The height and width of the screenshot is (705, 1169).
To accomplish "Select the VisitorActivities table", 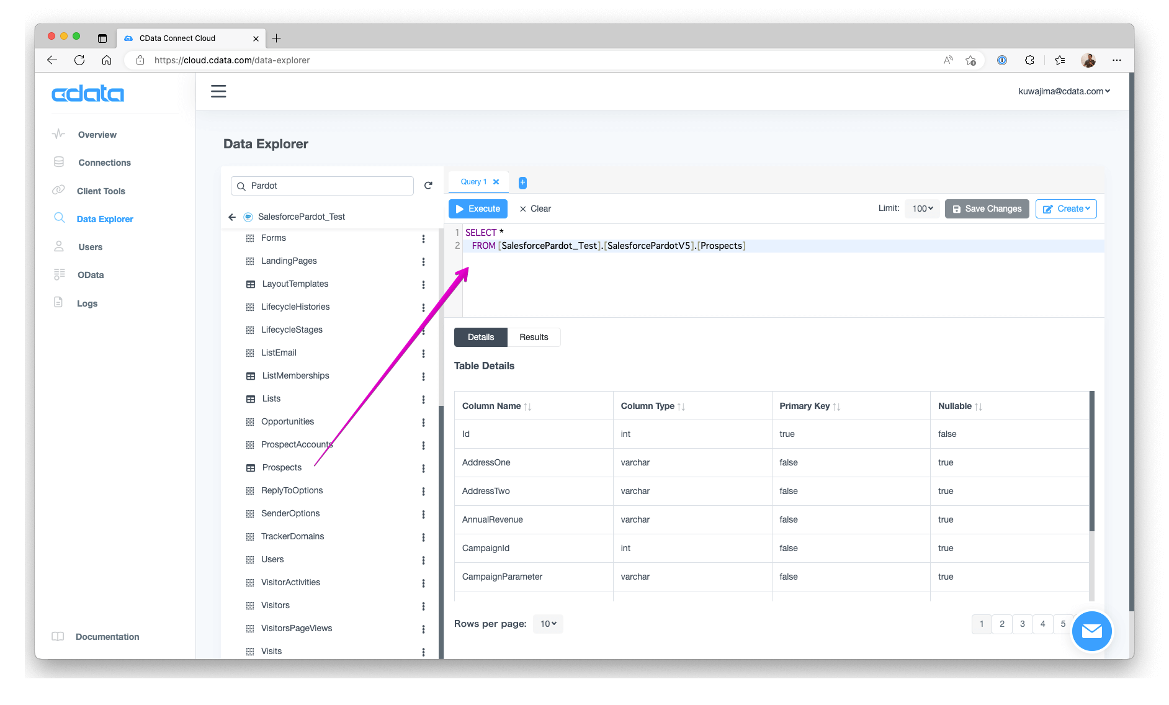I will tap(290, 583).
